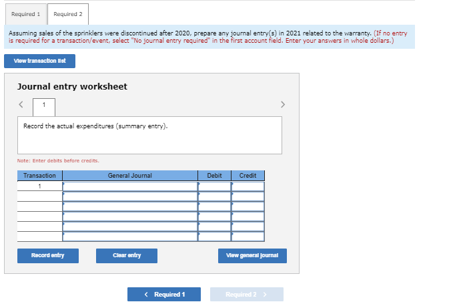Click the fourth row Credit field
Viewport: 457px width, 308px height.
click(x=248, y=216)
